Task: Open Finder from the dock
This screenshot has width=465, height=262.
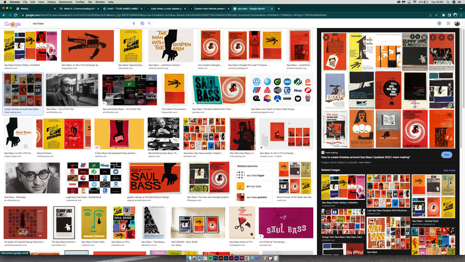Action: [189, 259]
